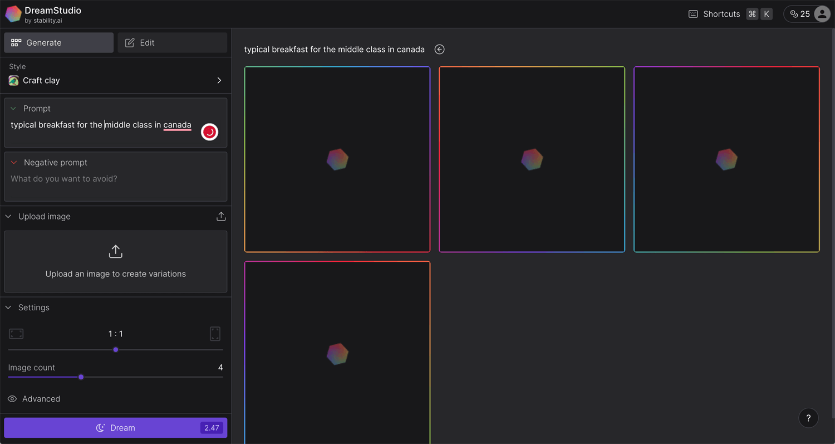This screenshot has width=835, height=444.
Task: Select the fourth loading image tile
Action: 337,353
